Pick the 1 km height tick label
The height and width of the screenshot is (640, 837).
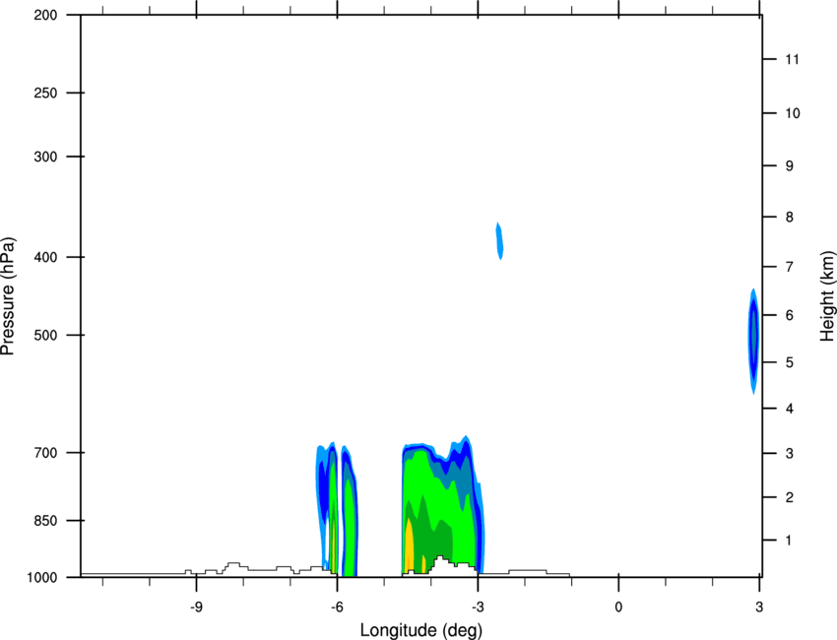pyautogui.click(x=790, y=541)
